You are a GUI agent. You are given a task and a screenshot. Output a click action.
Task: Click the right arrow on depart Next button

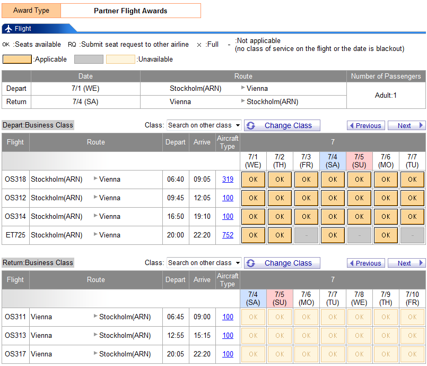(x=421, y=126)
